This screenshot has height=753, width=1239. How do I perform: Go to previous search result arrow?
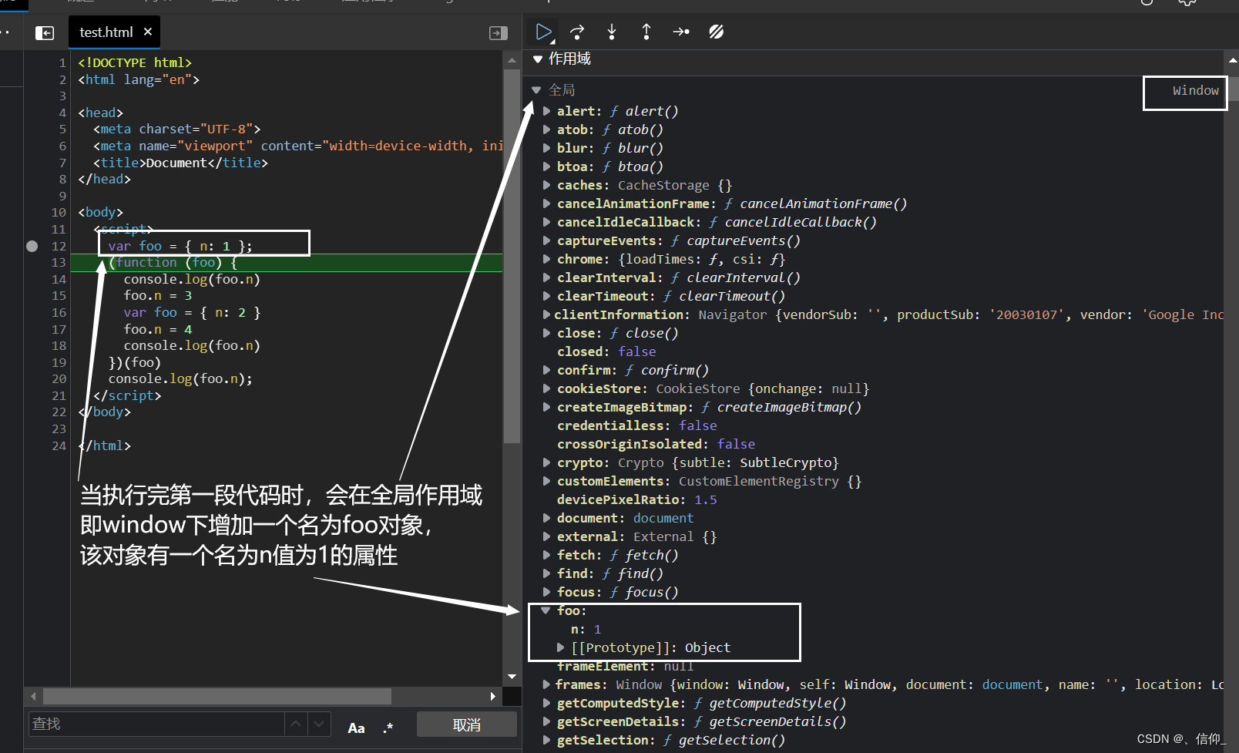296,724
